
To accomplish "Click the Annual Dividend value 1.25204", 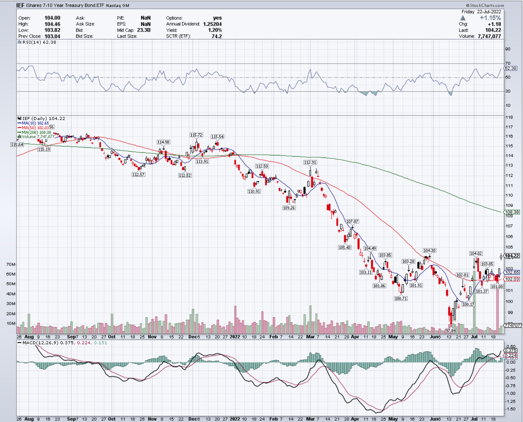I will point(212,24).
